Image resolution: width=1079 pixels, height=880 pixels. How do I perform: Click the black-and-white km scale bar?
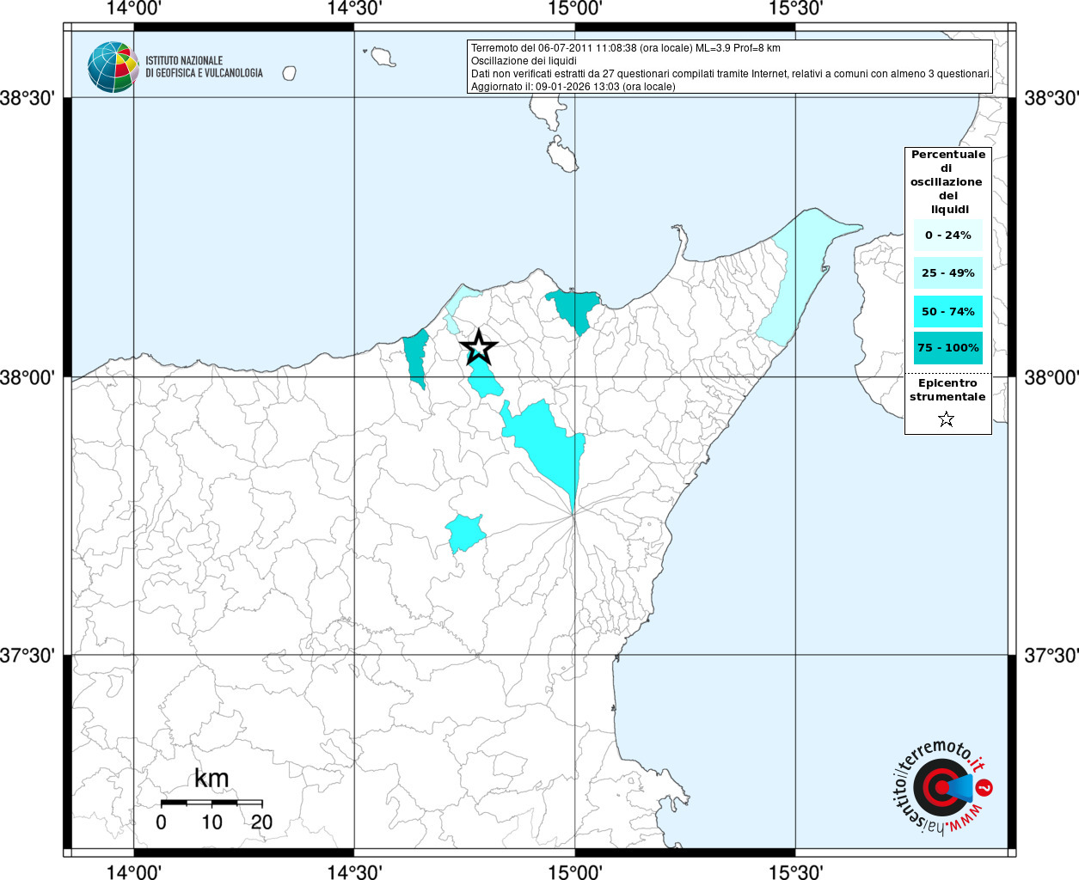click(212, 803)
